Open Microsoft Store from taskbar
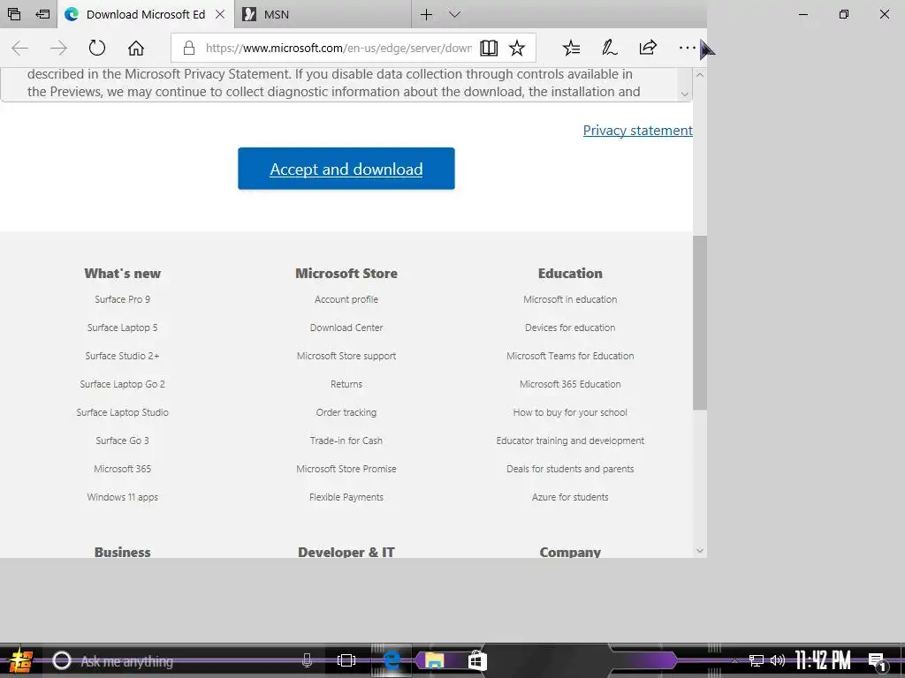The image size is (905, 678). point(477,660)
